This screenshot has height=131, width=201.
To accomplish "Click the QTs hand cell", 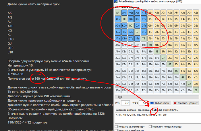I will point(144,26).
